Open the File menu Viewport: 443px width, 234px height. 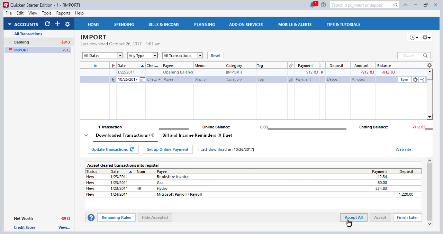[9, 13]
